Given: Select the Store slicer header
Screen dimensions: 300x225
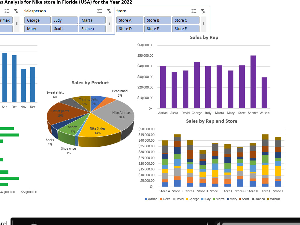Looking at the screenshot, I should 121,11.
